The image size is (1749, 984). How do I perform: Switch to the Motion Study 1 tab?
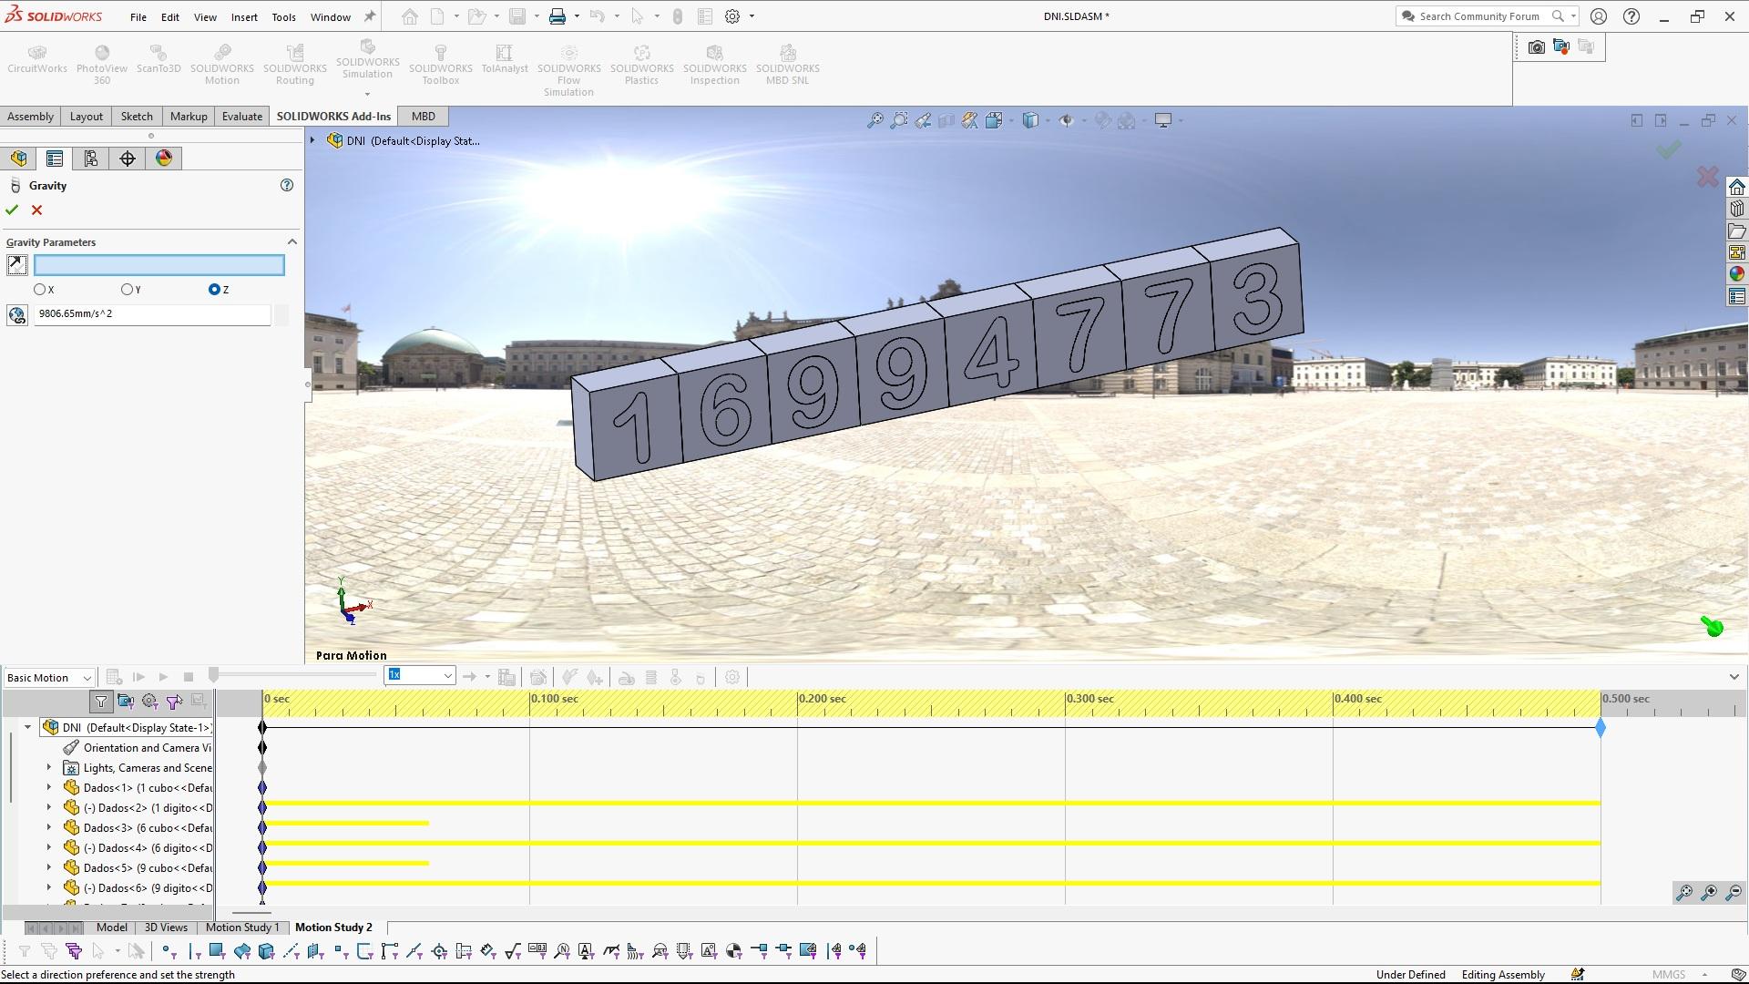tap(242, 928)
